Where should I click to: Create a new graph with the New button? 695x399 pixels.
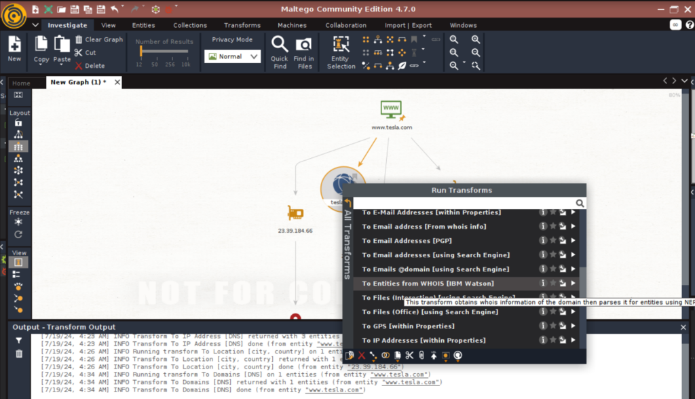tap(14, 49)
